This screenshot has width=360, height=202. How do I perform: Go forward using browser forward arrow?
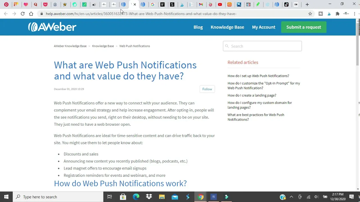tap(14, 13)
